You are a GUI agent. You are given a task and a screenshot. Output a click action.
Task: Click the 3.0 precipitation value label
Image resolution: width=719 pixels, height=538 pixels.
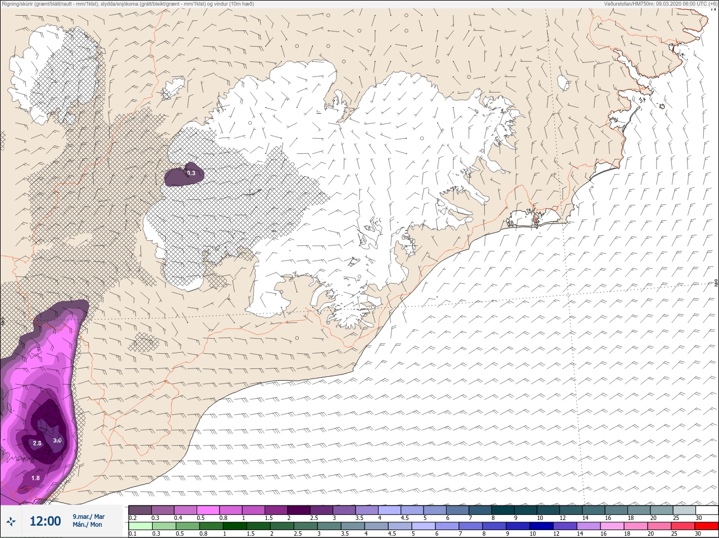point(57,440)
